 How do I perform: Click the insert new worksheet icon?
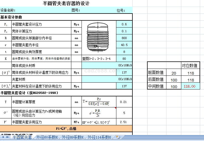point(118,137)
